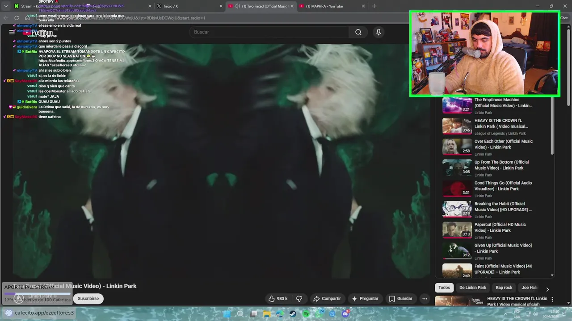This screenshot has width=572, height=321.
Task: Open Task View from the taskbar
Action: point(254,314)
